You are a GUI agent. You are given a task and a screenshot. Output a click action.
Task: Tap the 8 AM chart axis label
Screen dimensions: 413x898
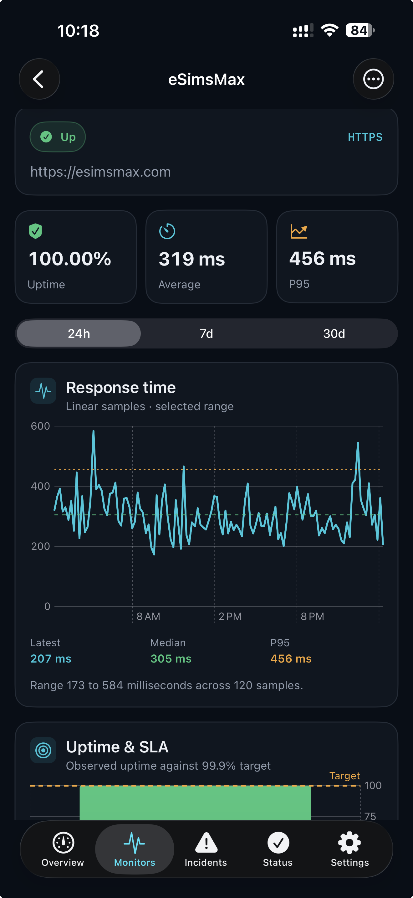[148, 616]
